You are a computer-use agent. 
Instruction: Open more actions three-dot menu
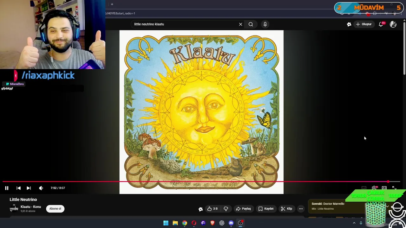(301, 209)
